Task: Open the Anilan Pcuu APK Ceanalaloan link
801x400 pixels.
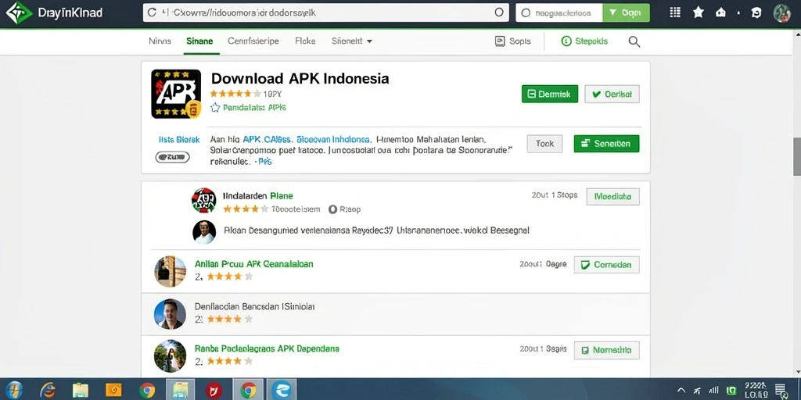Action: [x=254, y=264]
